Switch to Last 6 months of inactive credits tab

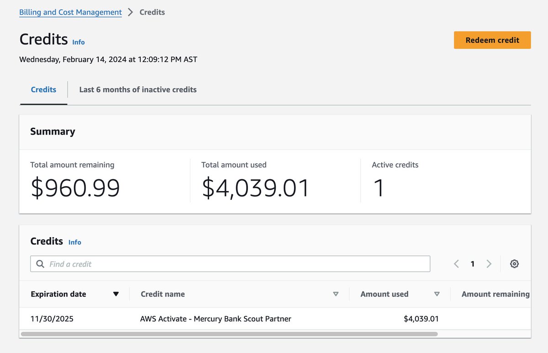[x=138, y=90]
